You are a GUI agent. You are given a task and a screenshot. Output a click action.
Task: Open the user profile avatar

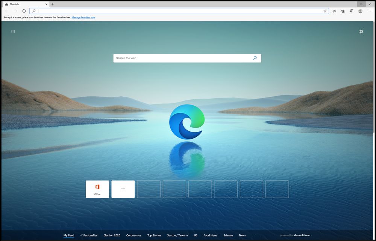click(x=360, y=11)
